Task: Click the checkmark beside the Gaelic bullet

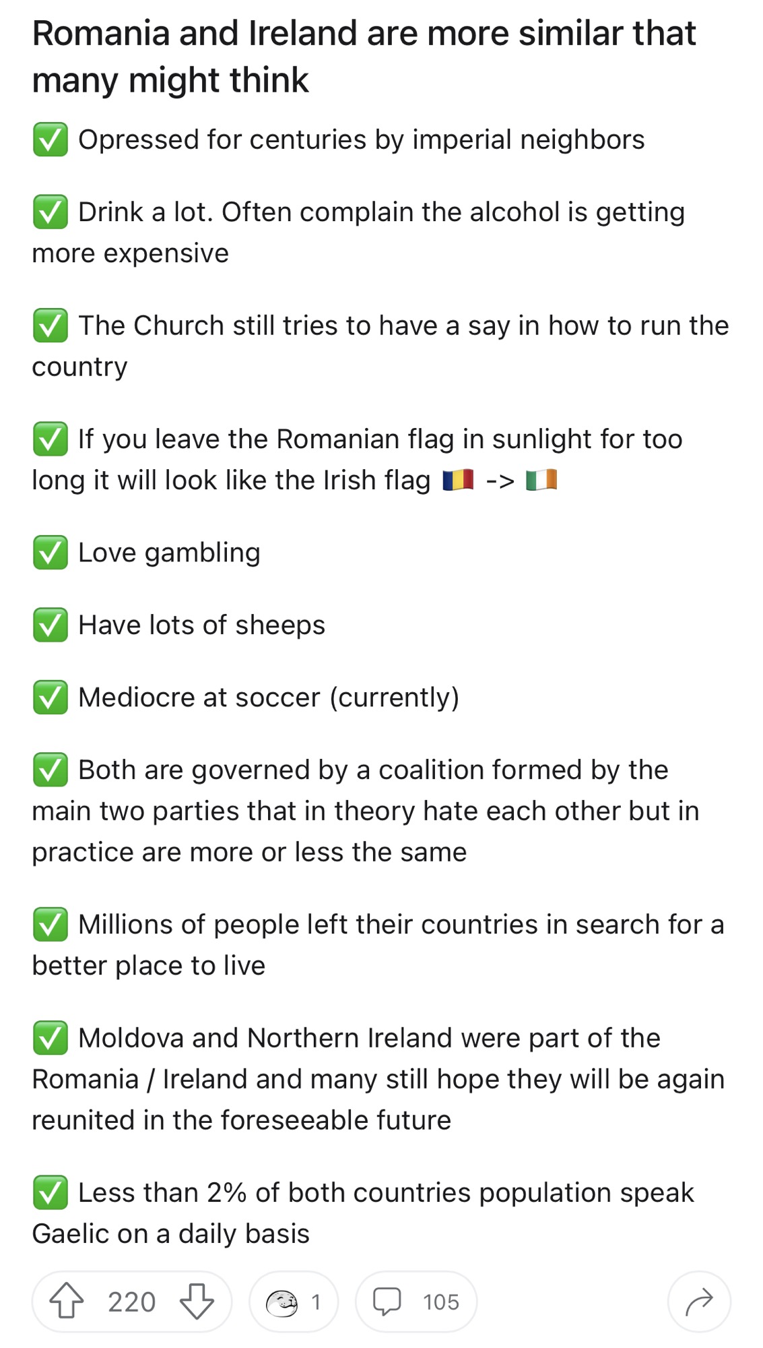Action: tap(49, 1193)
